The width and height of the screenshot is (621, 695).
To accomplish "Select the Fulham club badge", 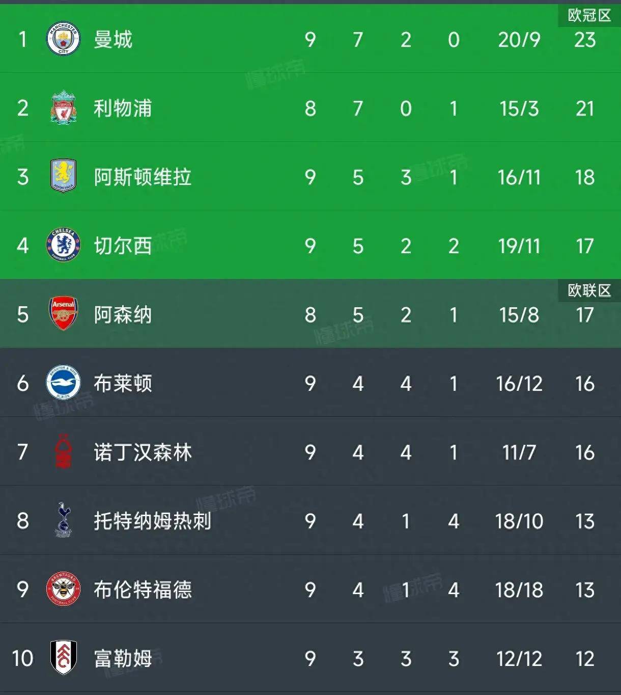I will click(x=63, y=658).
